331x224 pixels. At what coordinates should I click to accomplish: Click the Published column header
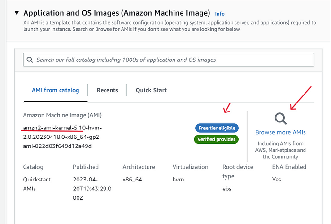coord(86,167)
